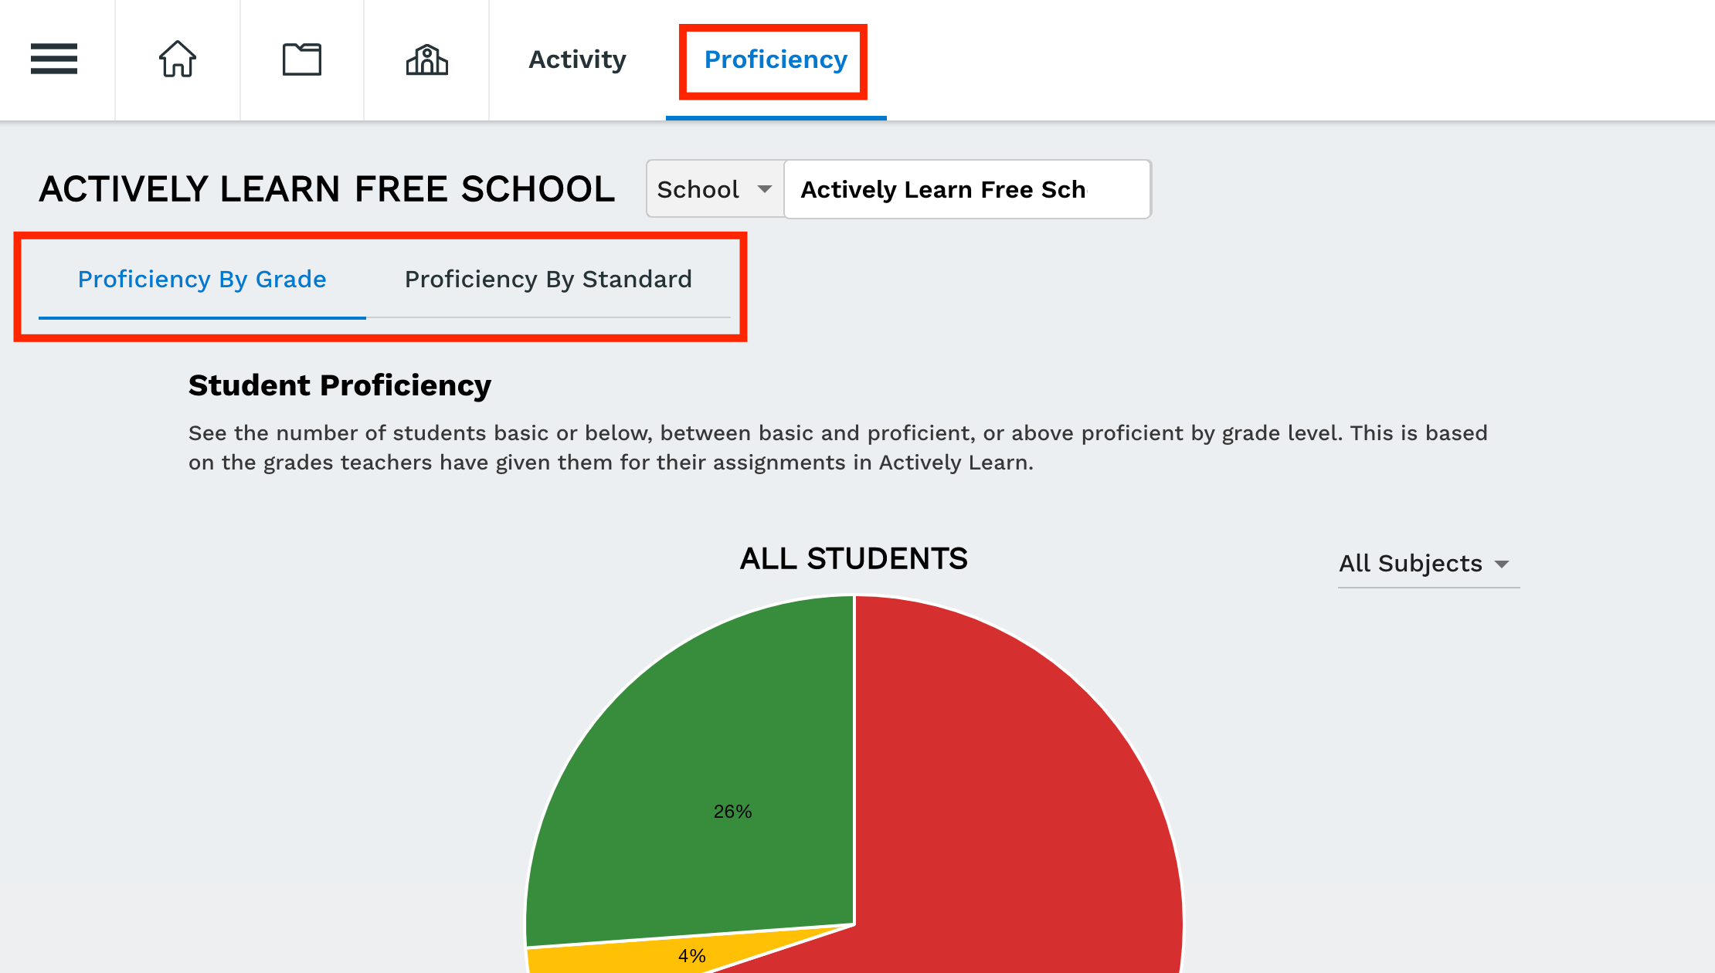The width and height of the screenshot is (1715, 973).
Task: Select the Proficiency tab
Action: tap(776, 59)
